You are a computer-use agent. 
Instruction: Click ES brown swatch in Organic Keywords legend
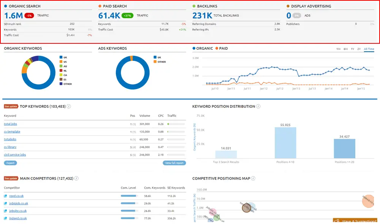pyautogui.click(x=61, y=79)
